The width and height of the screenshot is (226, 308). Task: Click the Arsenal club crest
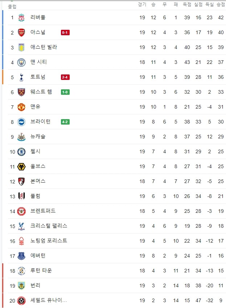coord(21,32)
